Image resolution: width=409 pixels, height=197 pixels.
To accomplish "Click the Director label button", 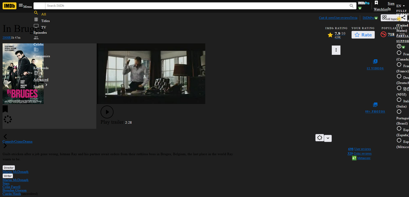I will pos(9,168).
